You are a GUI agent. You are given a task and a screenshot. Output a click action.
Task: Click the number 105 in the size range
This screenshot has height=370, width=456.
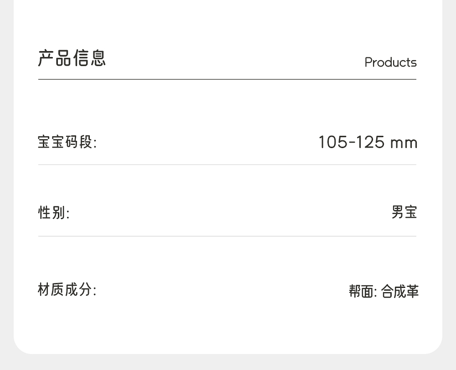[x=333, y=142]
